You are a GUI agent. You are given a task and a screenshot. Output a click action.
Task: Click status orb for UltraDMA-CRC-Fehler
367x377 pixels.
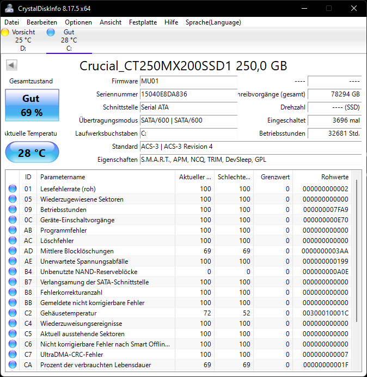pyautogui.click(x=13, y=354)
